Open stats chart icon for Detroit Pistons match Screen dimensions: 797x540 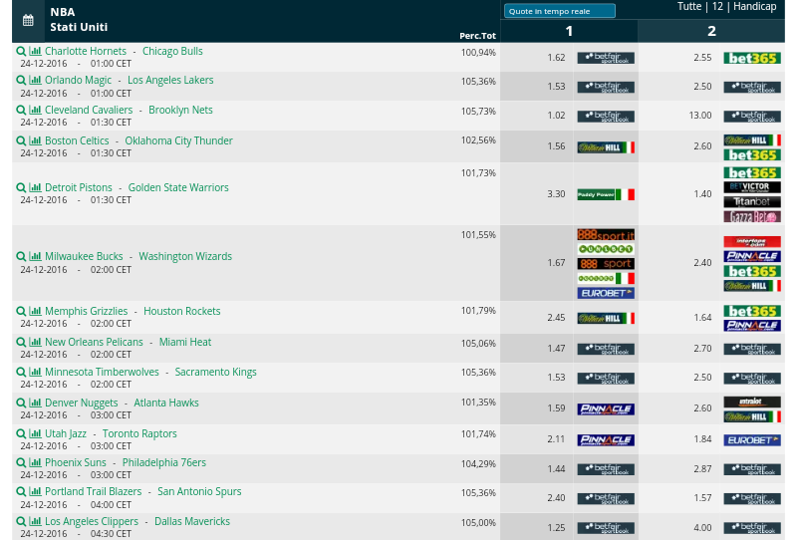(x=35, y=187)
